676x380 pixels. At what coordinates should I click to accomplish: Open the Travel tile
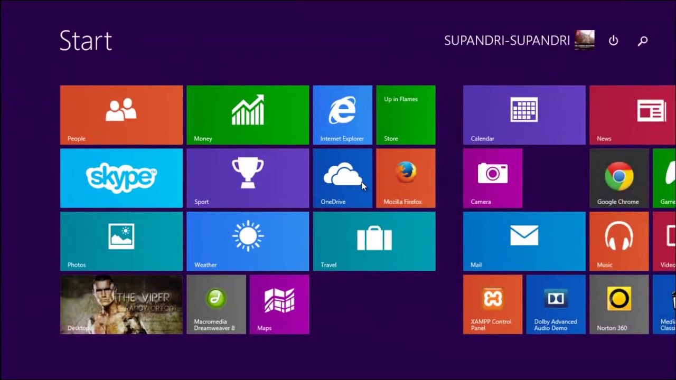(x=374, y=241)
